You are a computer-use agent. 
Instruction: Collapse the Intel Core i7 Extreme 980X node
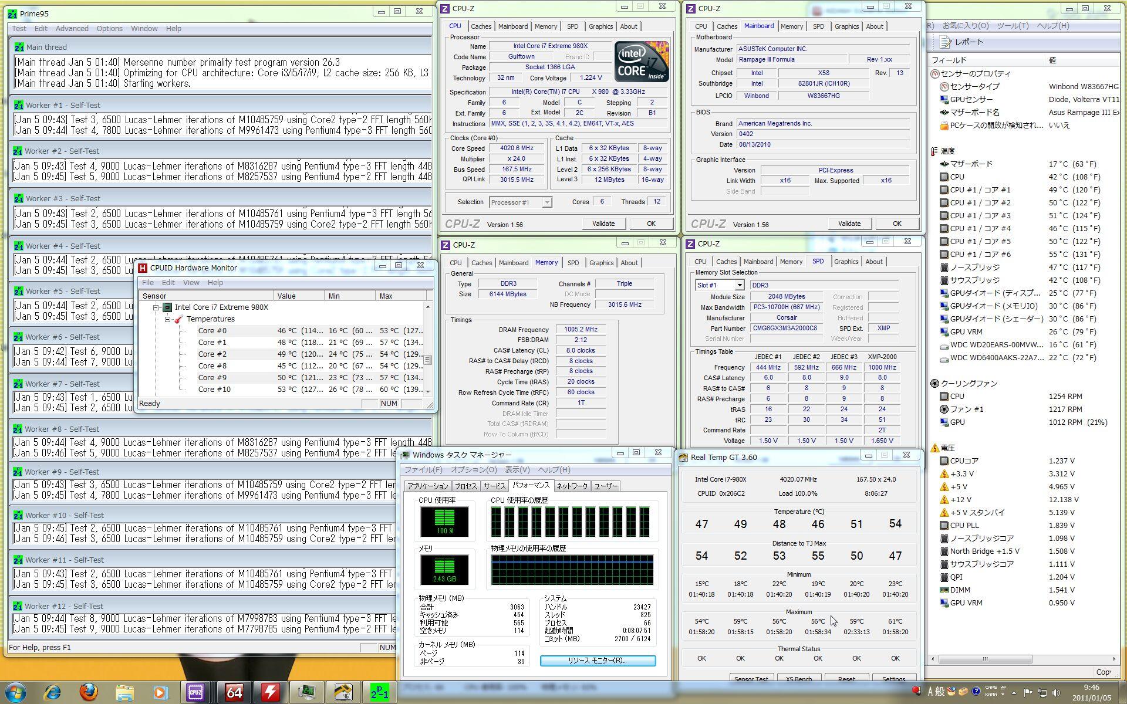click(x=156, y=307)
